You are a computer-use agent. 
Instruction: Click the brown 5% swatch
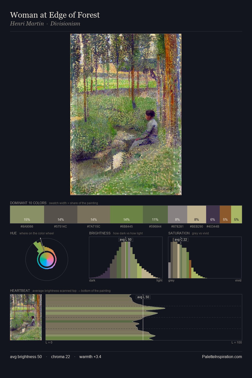(225, 214)
